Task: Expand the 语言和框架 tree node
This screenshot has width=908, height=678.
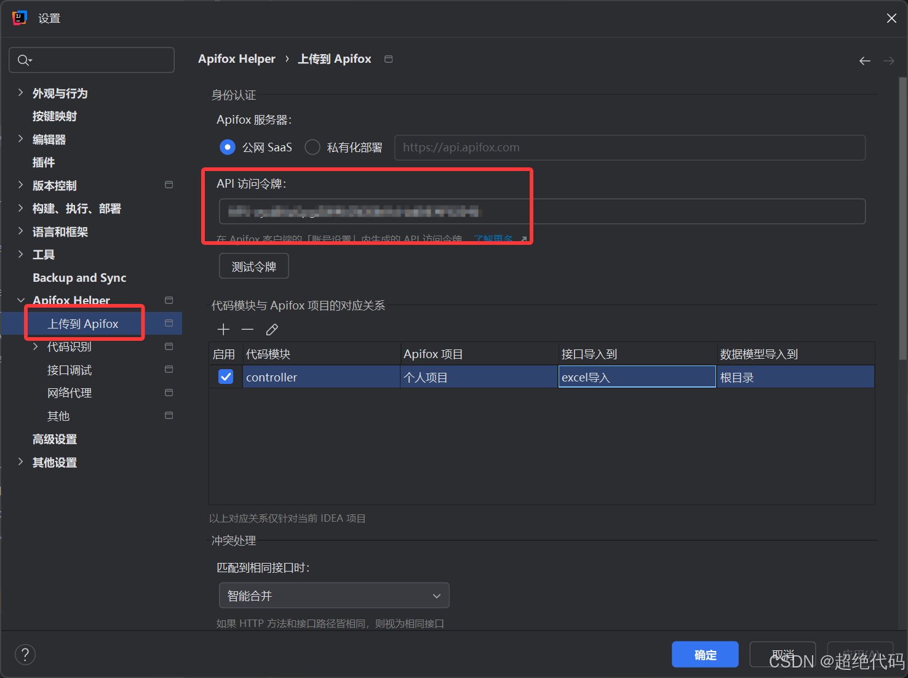Action: pos(20,231)
